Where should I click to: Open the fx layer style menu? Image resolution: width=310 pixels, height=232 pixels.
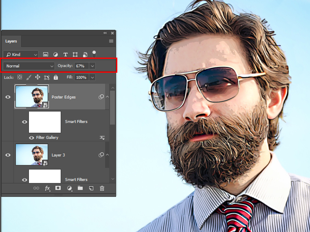coord(47,188)
